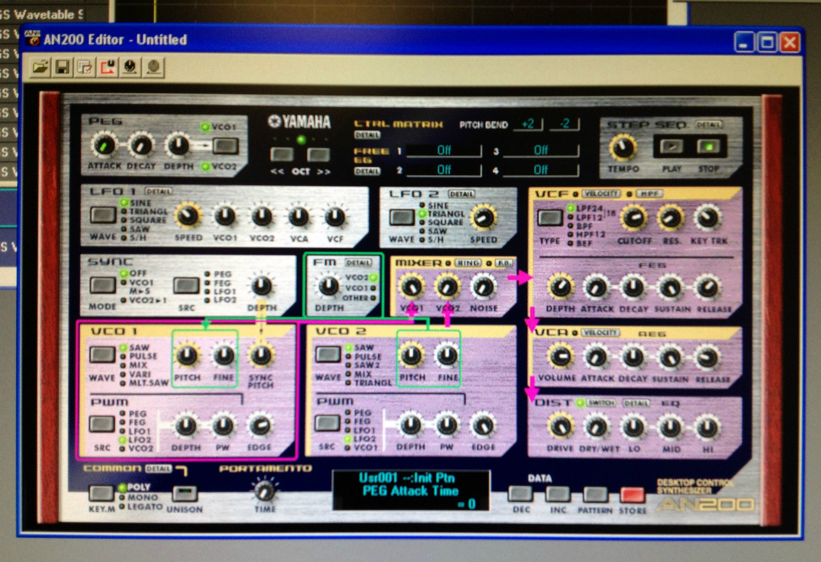Open the COMMON DETAIL panel
The image size is (821, 562).
point(158,469)
